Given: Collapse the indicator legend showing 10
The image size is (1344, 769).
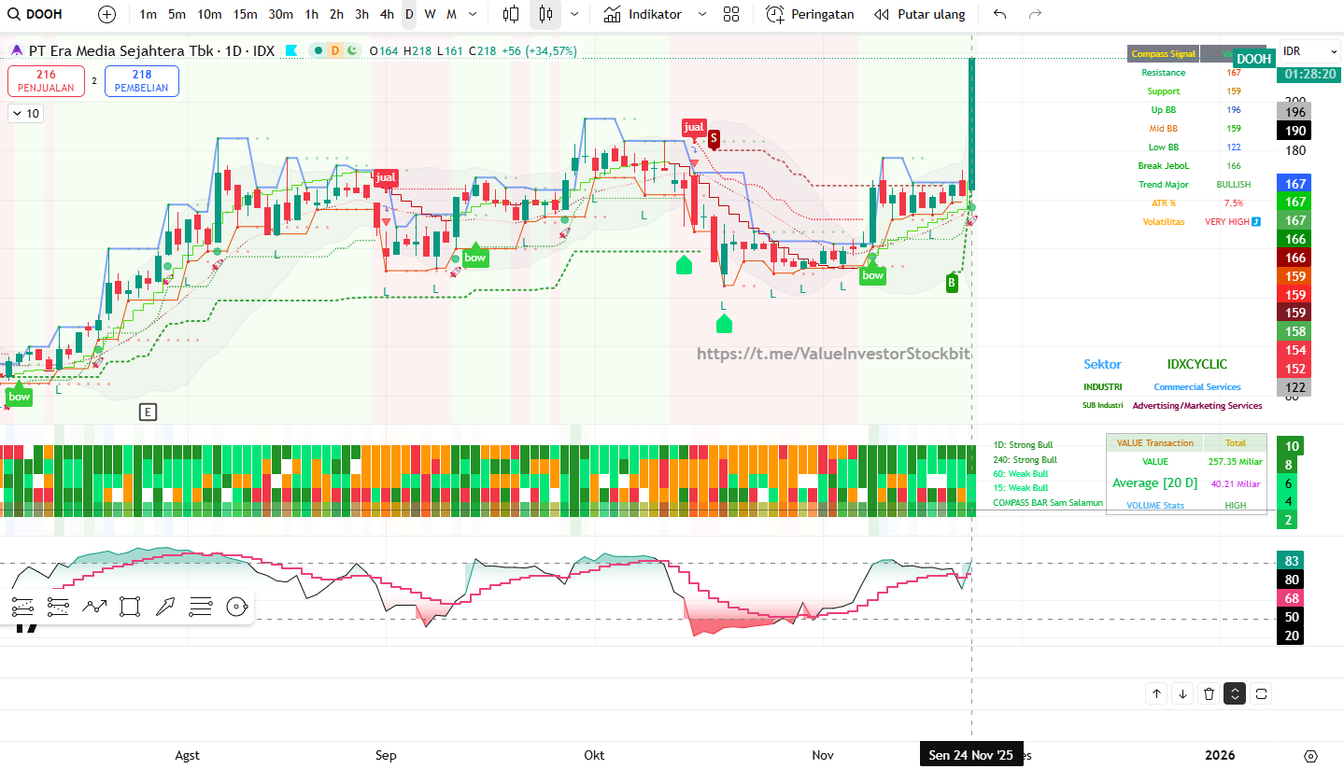Looking at the screenshot, I should pos(25,113).
